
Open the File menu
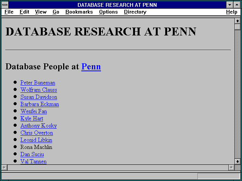[9, 12]
